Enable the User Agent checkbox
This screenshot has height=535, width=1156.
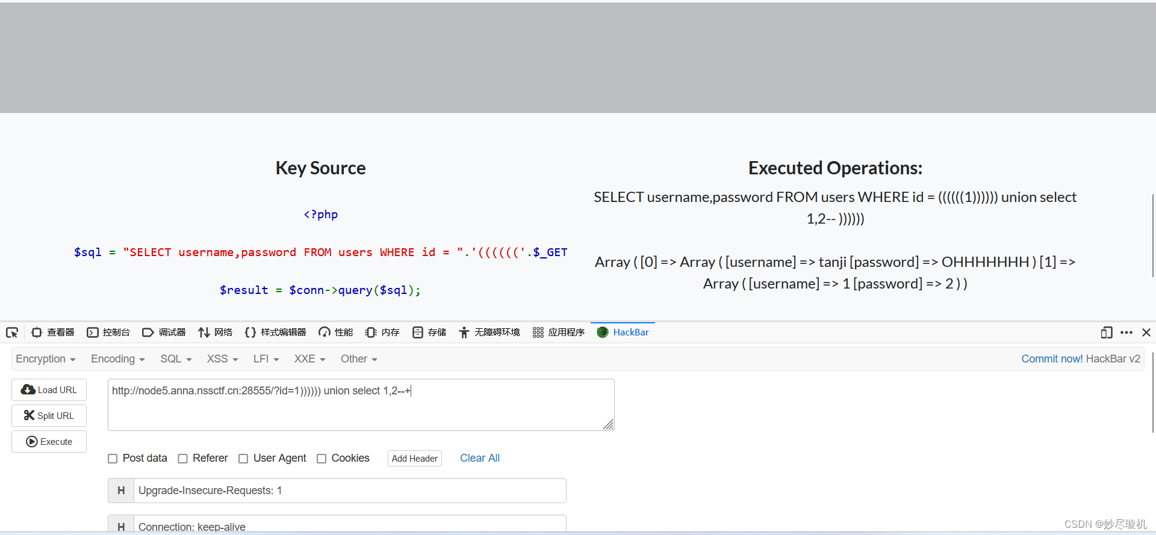tap(243, 459)
